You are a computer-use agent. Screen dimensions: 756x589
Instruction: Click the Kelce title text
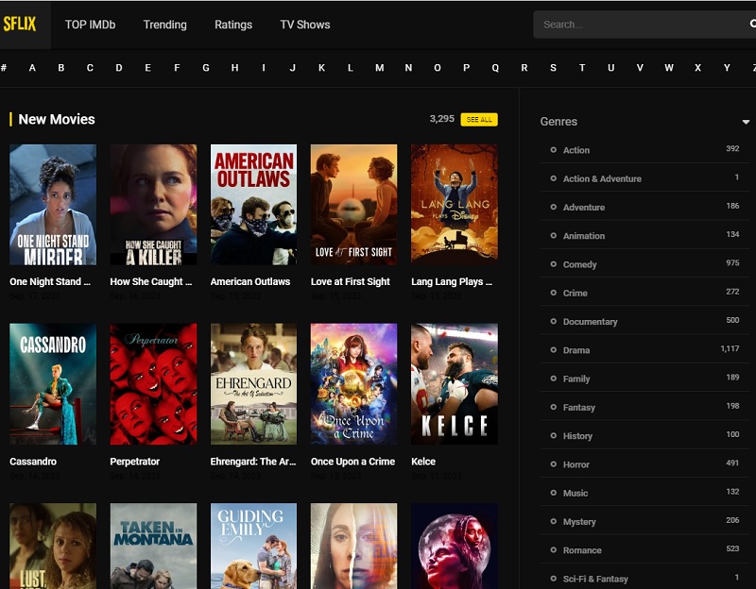423,462
